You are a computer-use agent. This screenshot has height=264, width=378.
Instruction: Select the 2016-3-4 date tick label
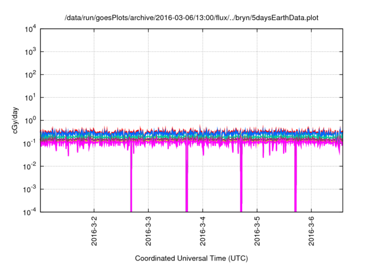pos(203,233)
